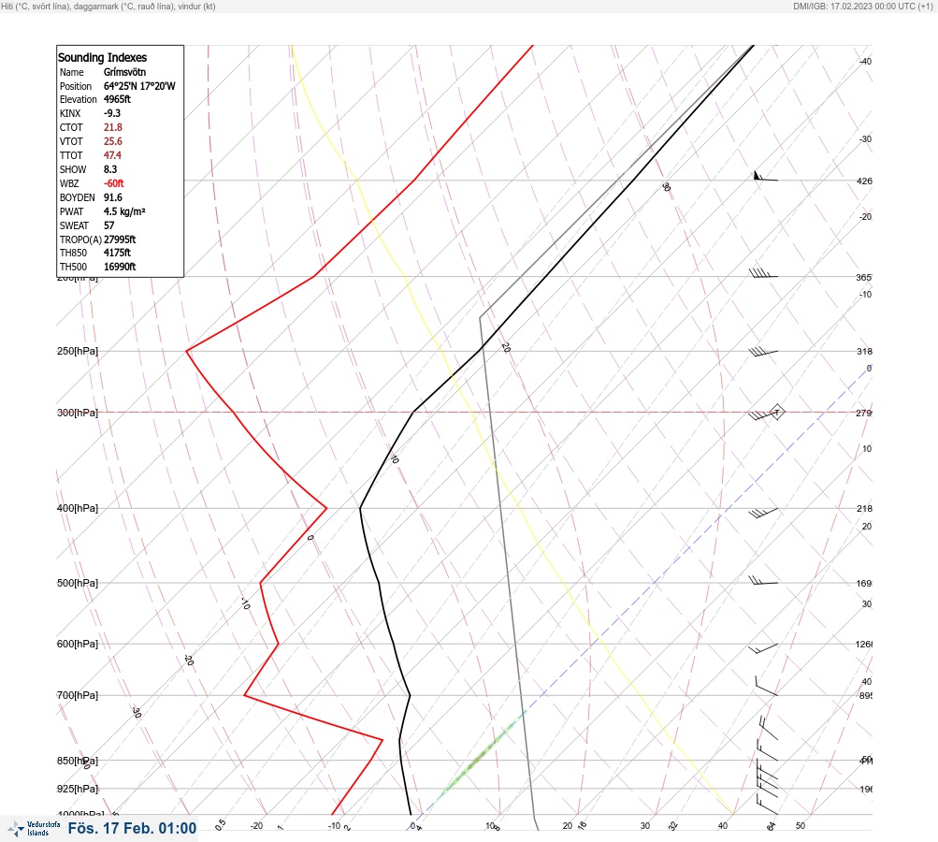
Task: Click the TROPO(A) value 27995ft
Action: (120, 240)
